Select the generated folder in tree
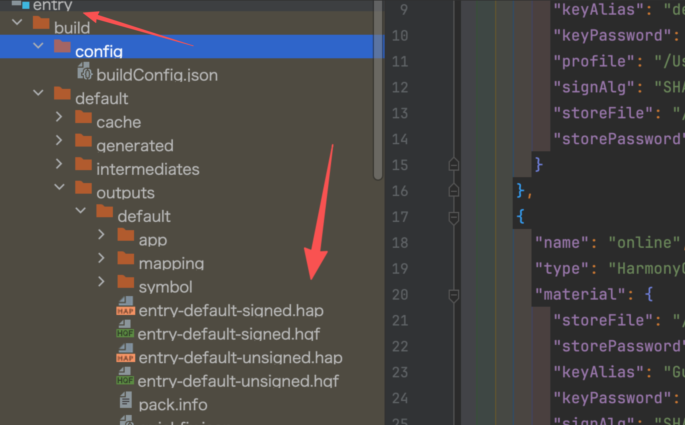The height and width of the screenshot is (425, 685). point(135,146)
